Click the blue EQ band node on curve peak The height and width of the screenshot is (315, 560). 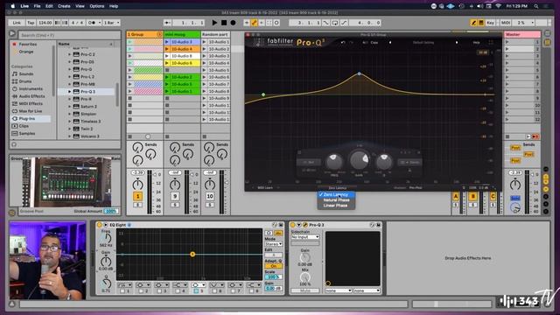coord(360,73)
